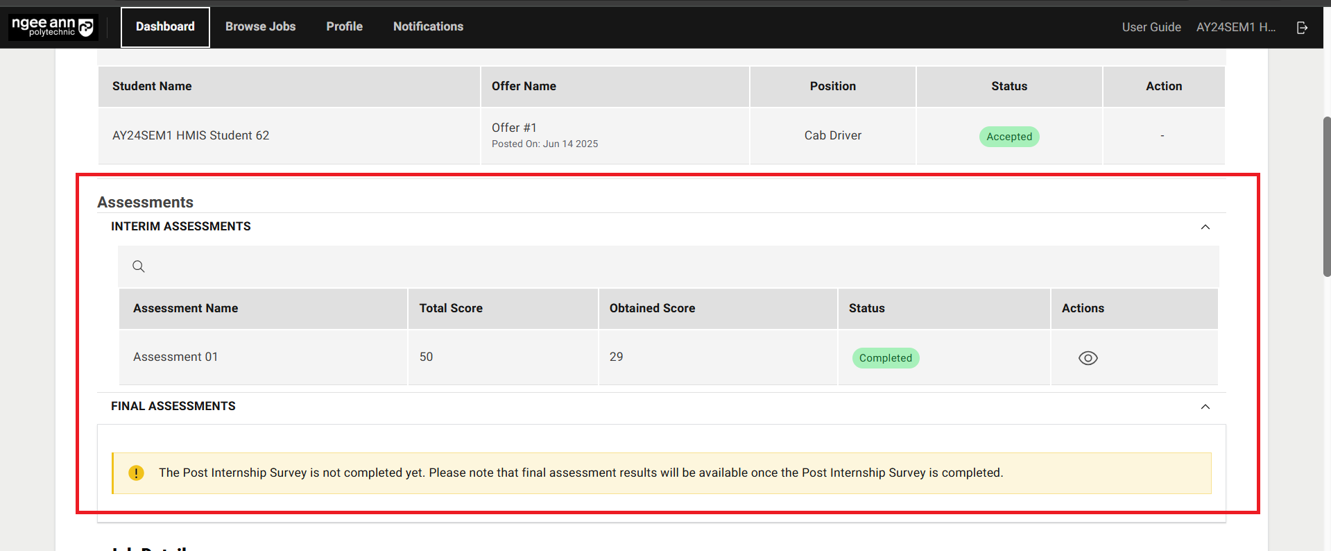Open the AY24SEM1 user account menu
The height and width of the screenshot is (551, 1331).
click(x=1235, y=27)
